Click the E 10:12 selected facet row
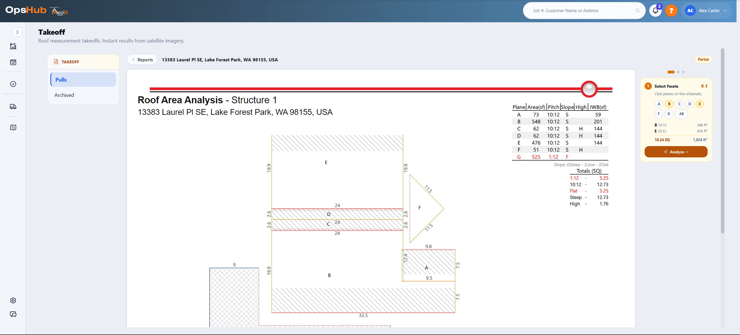The height and width of the screenshot is (335, 740). coord(681,131)
